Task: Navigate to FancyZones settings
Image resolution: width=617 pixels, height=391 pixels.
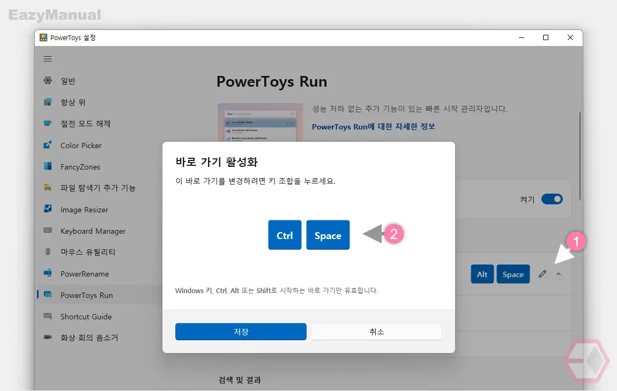Action: (x=80, y=167)
